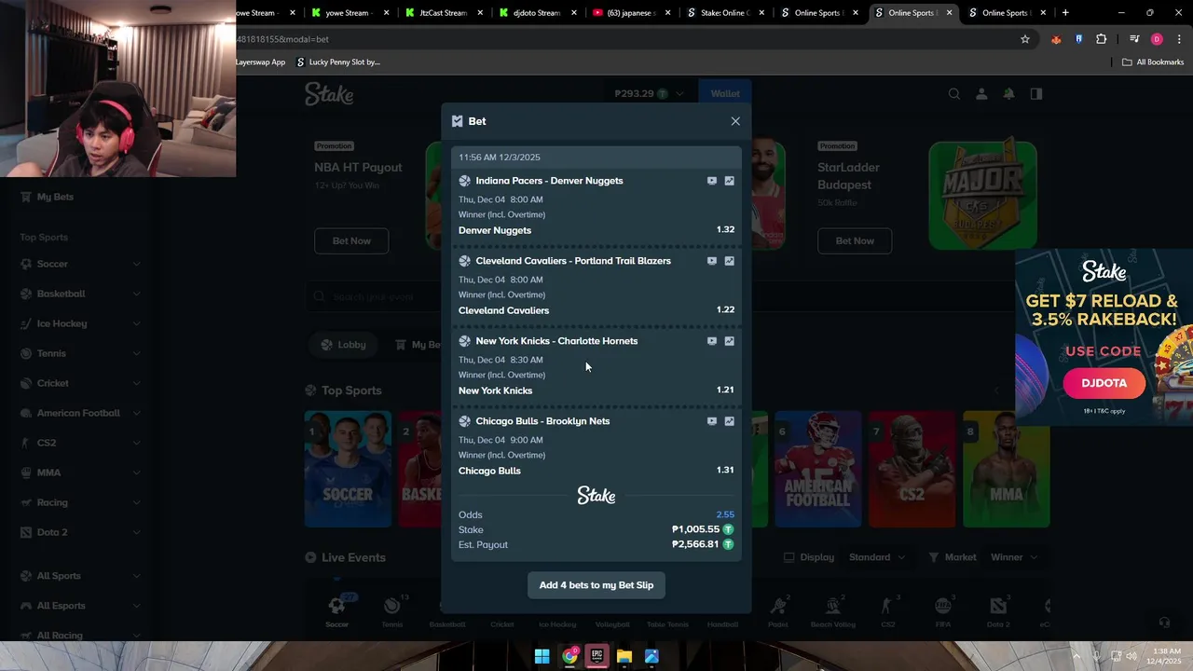
Task: Click the Stake amount ₱1,005.55
Action: [695, 529]
